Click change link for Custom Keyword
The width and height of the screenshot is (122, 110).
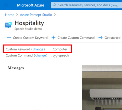click(38, 49)
